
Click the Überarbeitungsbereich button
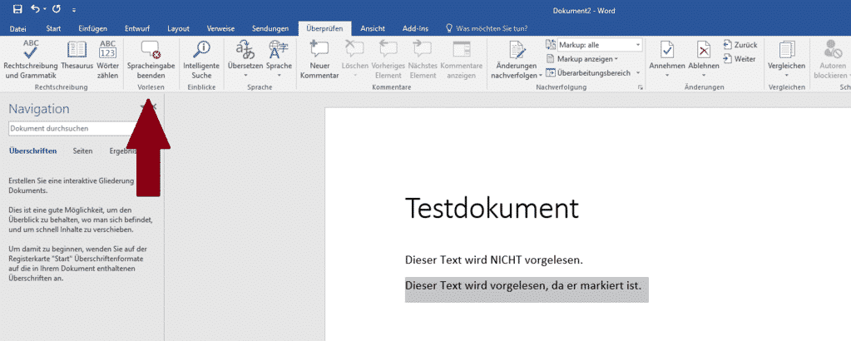[588, 72]
